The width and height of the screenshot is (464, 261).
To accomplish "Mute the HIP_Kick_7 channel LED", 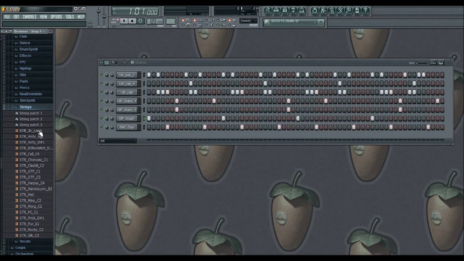I will pyautogui.click(x=101, y=75).
